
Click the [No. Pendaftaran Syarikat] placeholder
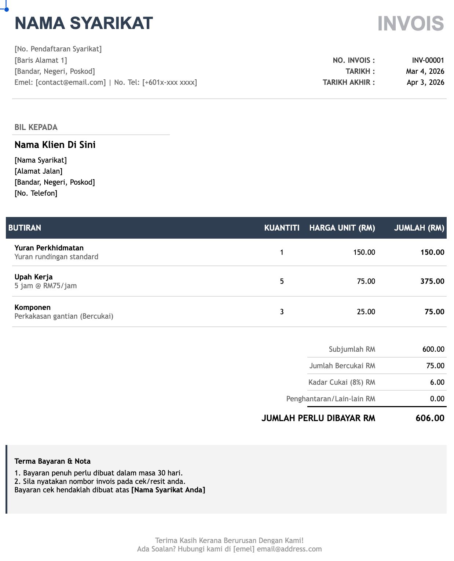pyautogui.click(x=58, y=49)
